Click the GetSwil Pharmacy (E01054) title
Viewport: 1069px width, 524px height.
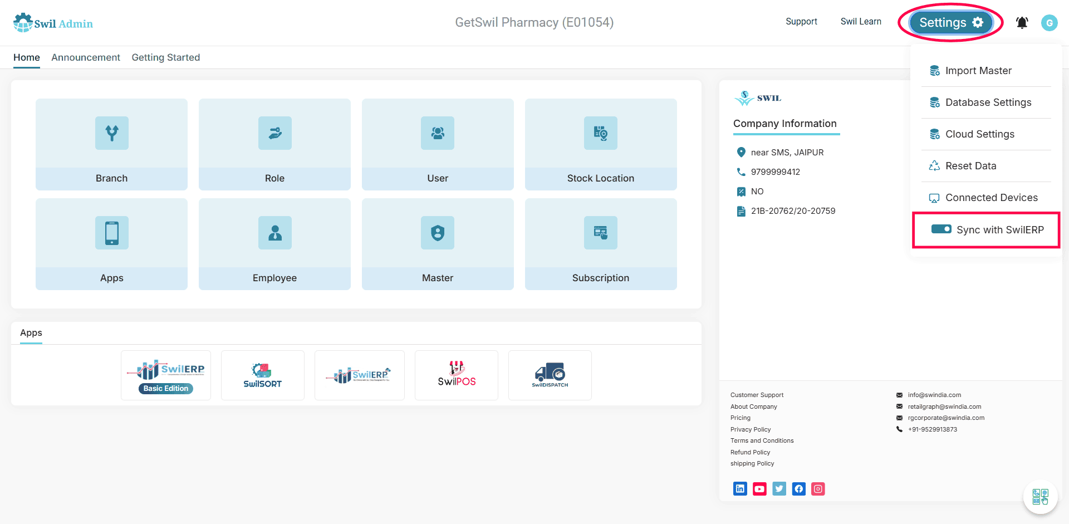(534, 22)
